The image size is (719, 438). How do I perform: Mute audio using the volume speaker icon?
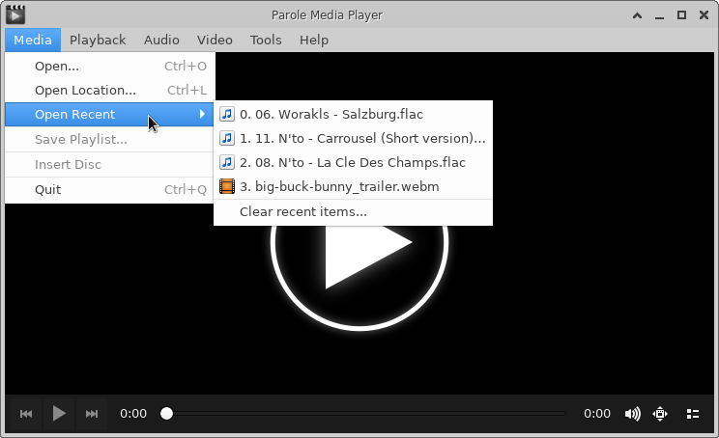pos(632,414)
